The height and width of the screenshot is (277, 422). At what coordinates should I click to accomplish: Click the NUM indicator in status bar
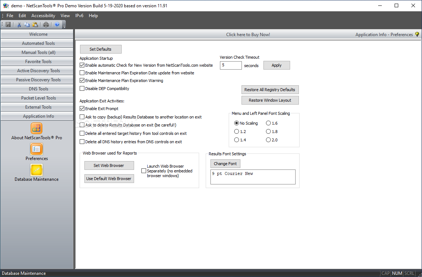[x=397, y=273]
